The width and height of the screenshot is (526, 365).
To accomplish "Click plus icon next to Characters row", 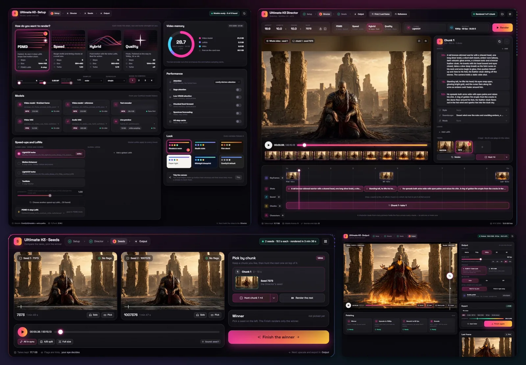I will click(x=283, y=216).
